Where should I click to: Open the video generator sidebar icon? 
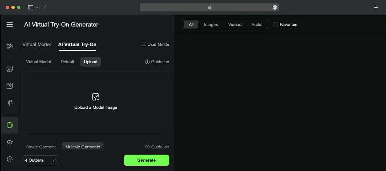[x=10, y=86]
